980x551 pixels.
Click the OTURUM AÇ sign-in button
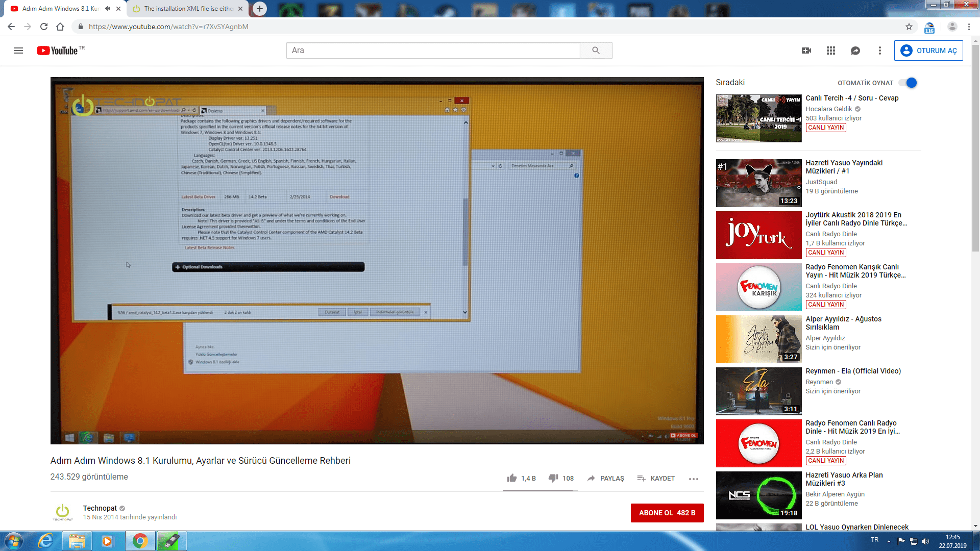point(928,51)
